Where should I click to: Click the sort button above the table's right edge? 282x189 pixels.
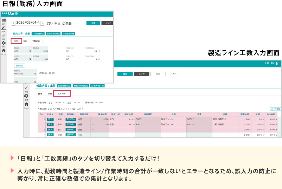coord(276,109)
